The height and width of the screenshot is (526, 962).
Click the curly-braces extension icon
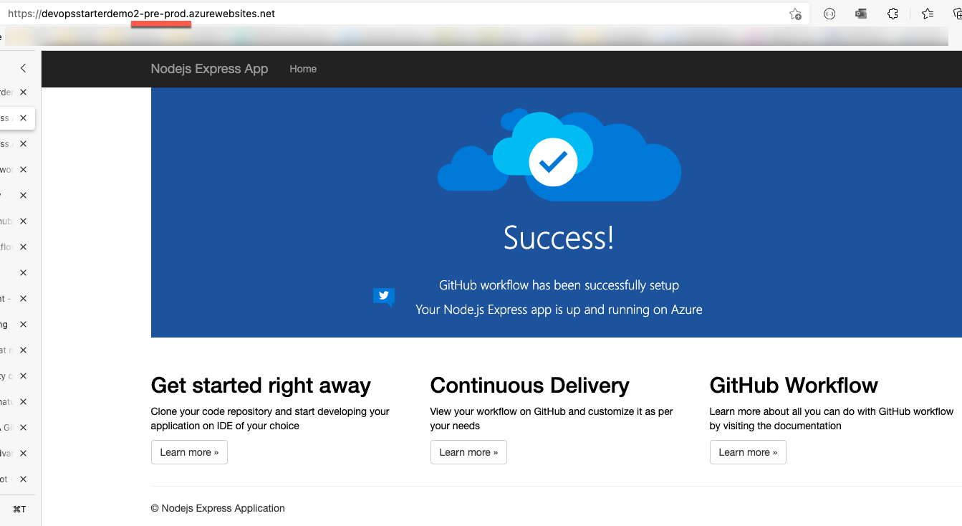pyautogui.click(x=829, y=14)
